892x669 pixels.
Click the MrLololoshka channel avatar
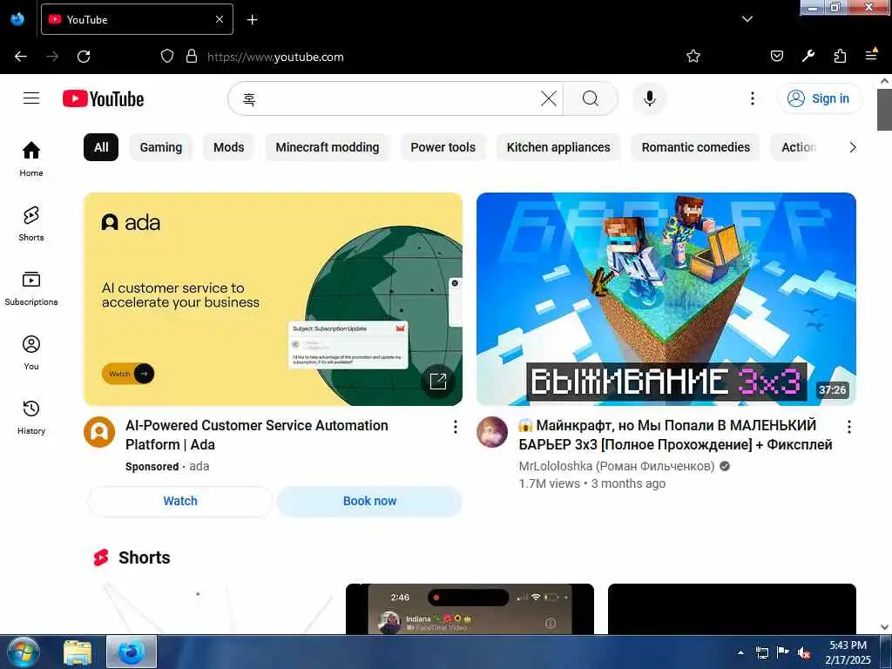tap(492, 432)
